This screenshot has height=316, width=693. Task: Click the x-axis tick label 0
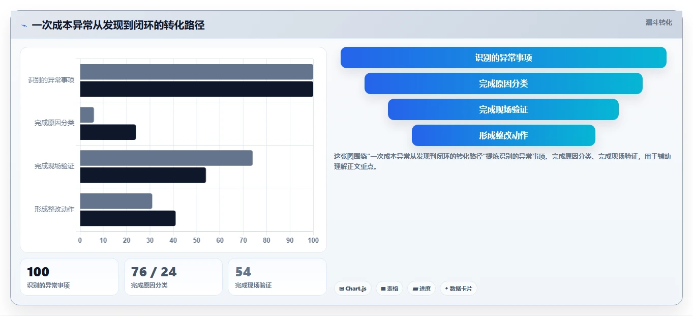click(80, 240)
